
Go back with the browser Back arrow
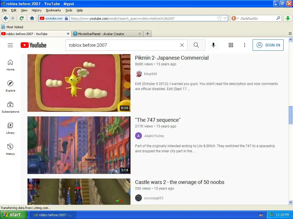click(5, 18)
